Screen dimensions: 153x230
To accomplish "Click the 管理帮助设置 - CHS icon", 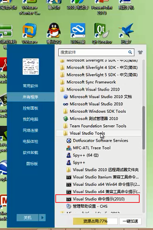I will click(x=69, y=206).
